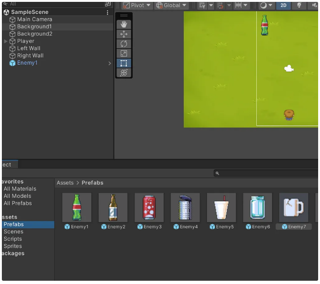
Task: Open draw mode dropdown arrow
Action: pyautogui.click(x=271, y=5)
